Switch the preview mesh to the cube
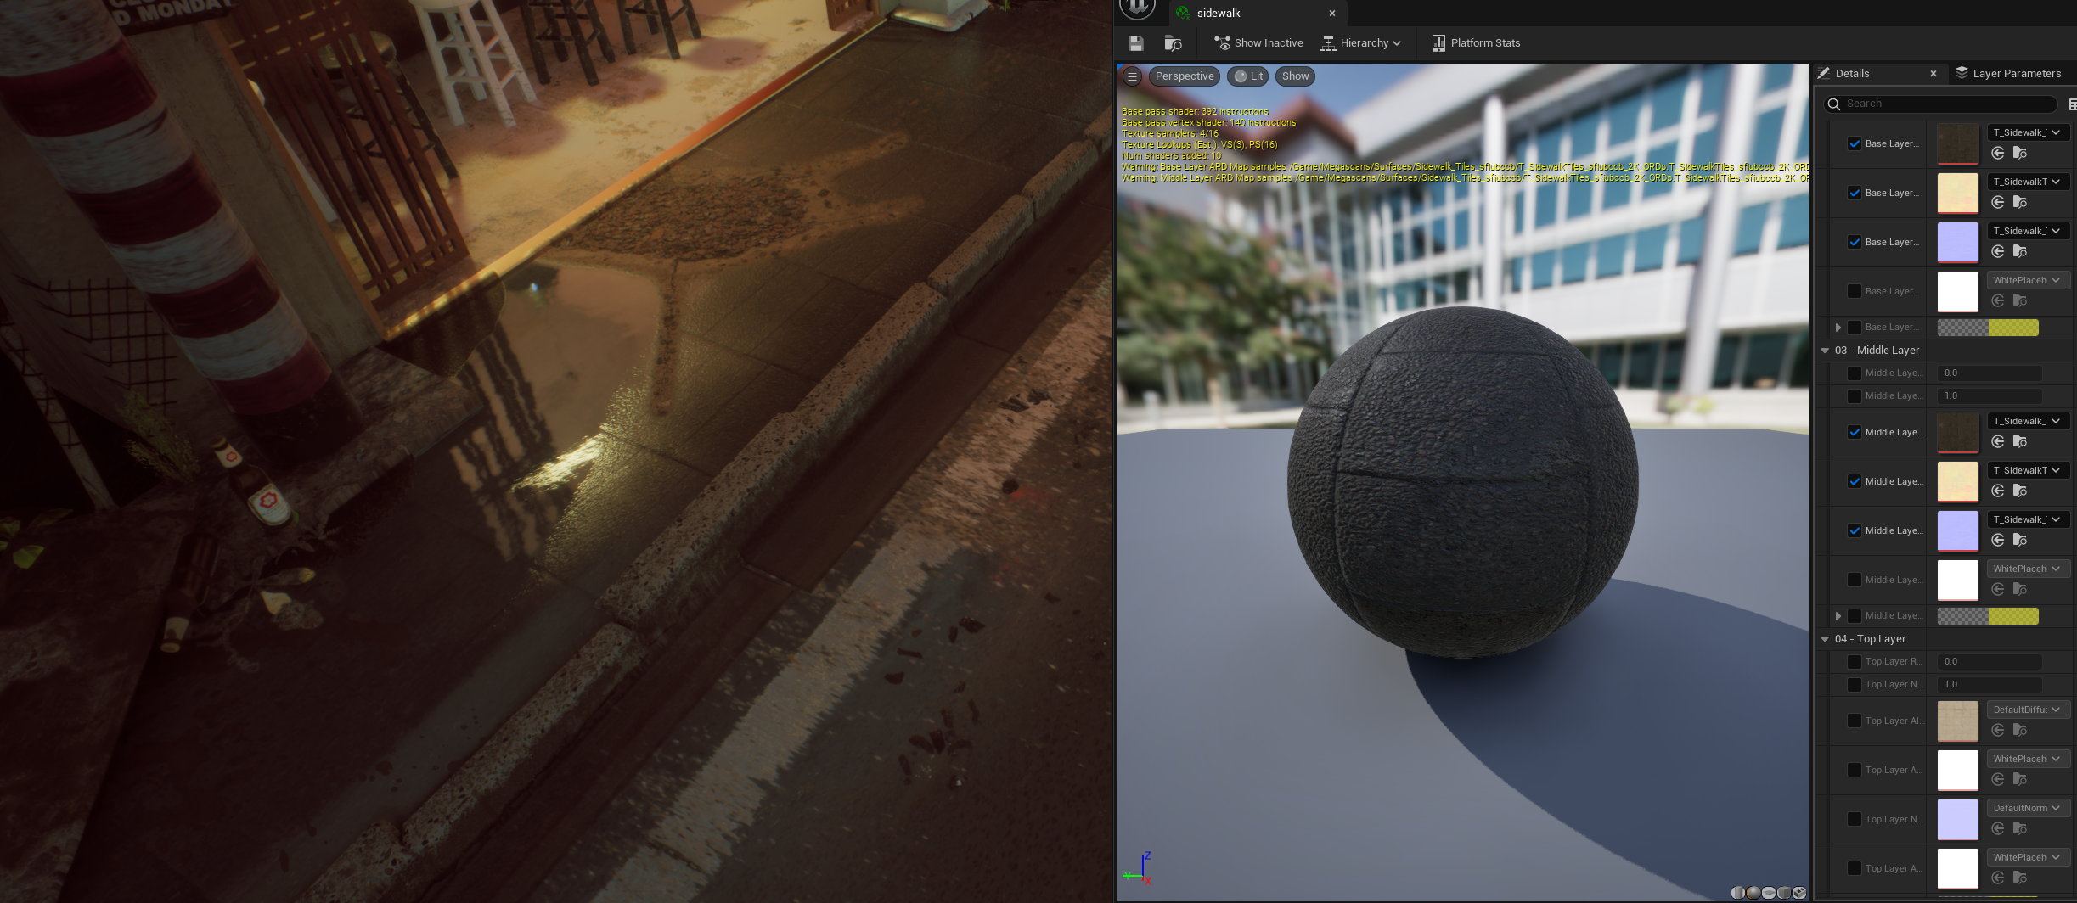Viewport: 2077px width, 903px height. pyautogui.click(x=1784, y=892)
